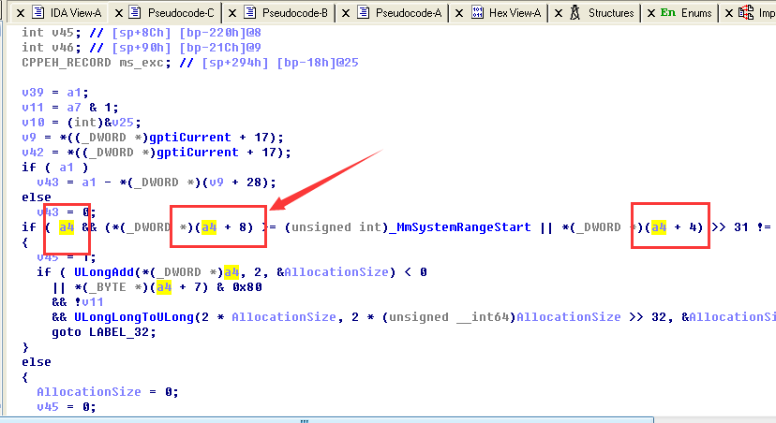
Task: Click the green Enums tab icon
Action: 667,13
